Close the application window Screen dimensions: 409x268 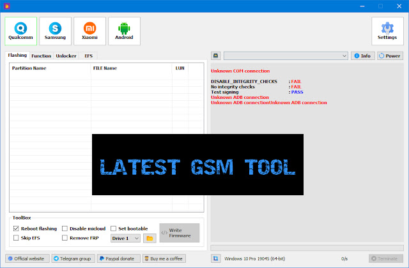point(399,6)
